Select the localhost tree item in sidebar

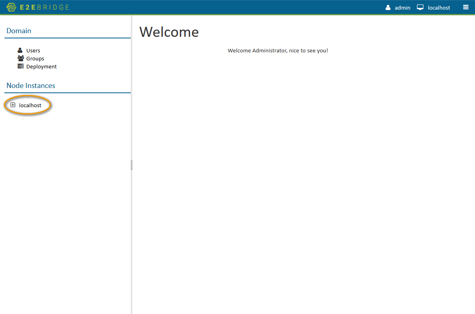tap(30, 105)
